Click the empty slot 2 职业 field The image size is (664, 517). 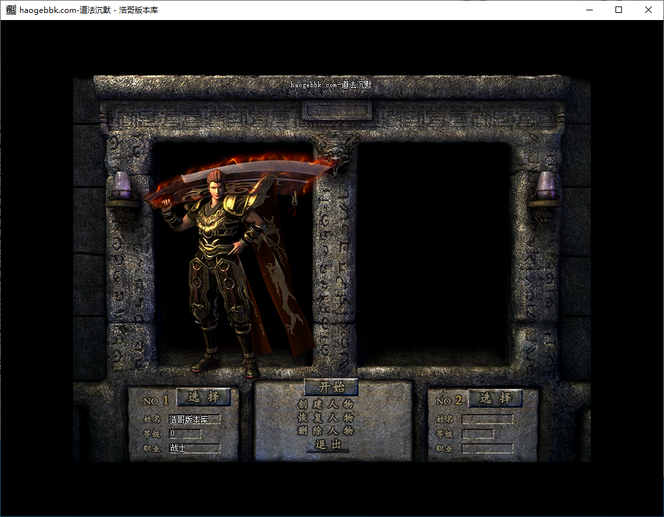point(487,448)
